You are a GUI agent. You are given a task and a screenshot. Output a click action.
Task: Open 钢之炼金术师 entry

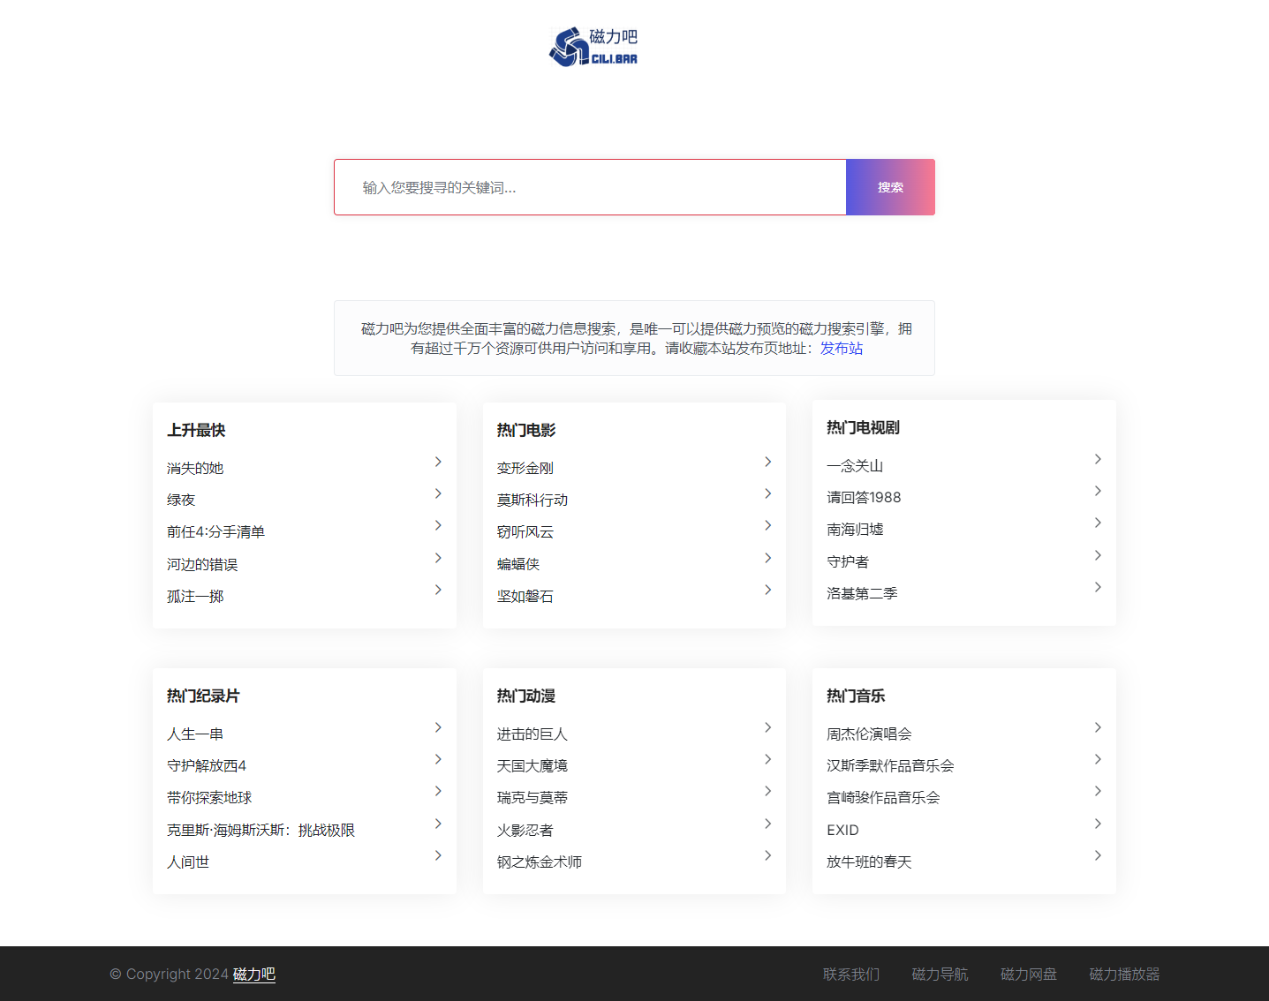click(540, 862)
